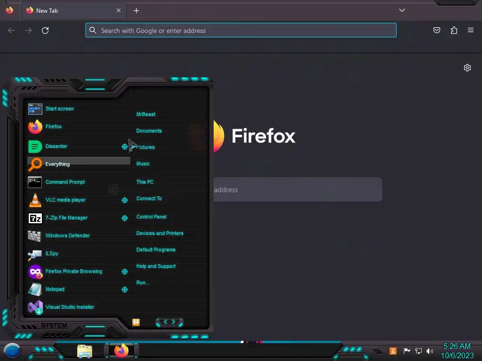This screenshot has height=361, width=482.
Task: Click the Firefox address bar
Action: (x=241, y=31)
